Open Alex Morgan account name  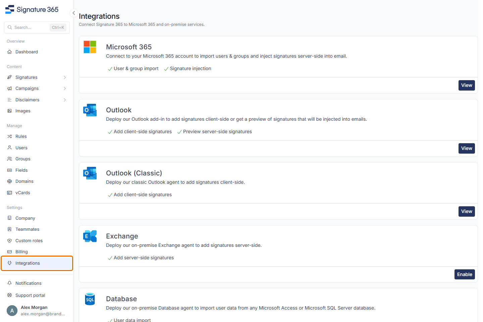coord(34,308)
